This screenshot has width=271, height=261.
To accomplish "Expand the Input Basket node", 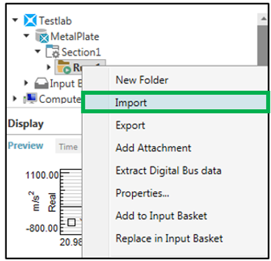I will pos(26,83).
